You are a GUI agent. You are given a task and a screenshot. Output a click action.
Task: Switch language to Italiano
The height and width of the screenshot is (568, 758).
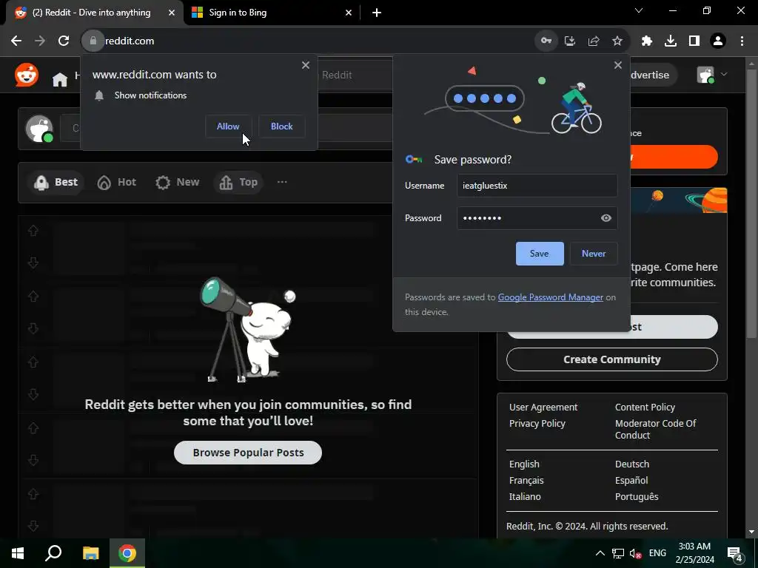[x=525, y=496]
